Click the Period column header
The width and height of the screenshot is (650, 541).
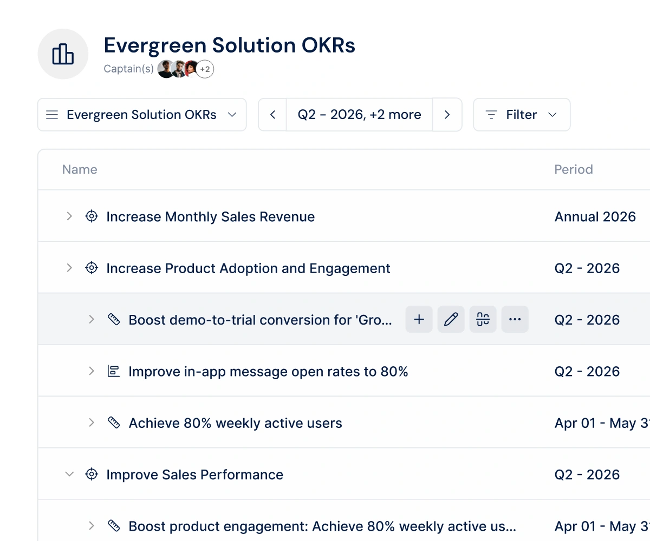coord(574,169)
